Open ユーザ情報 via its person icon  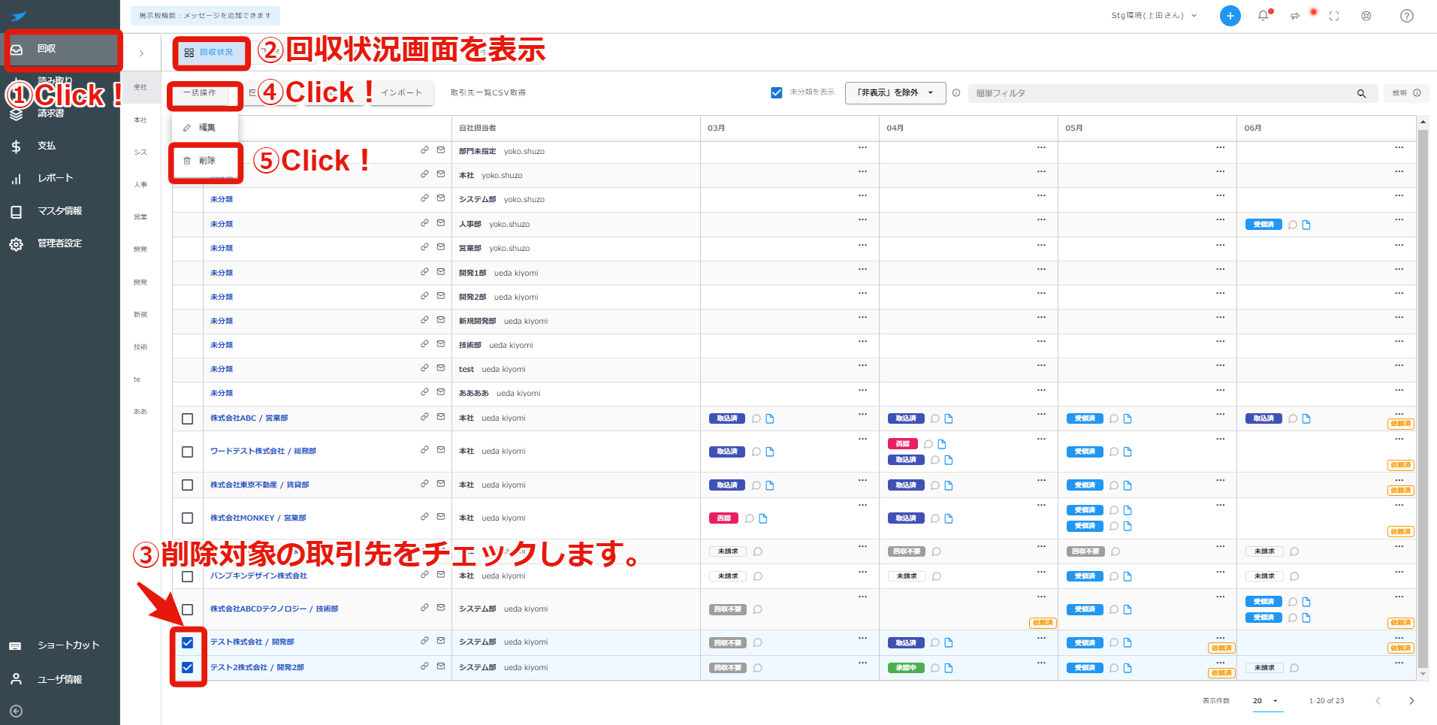(x=16, y=679)
